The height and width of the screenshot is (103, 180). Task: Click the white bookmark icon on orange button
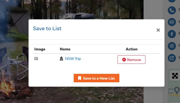[x=80, y=78]
